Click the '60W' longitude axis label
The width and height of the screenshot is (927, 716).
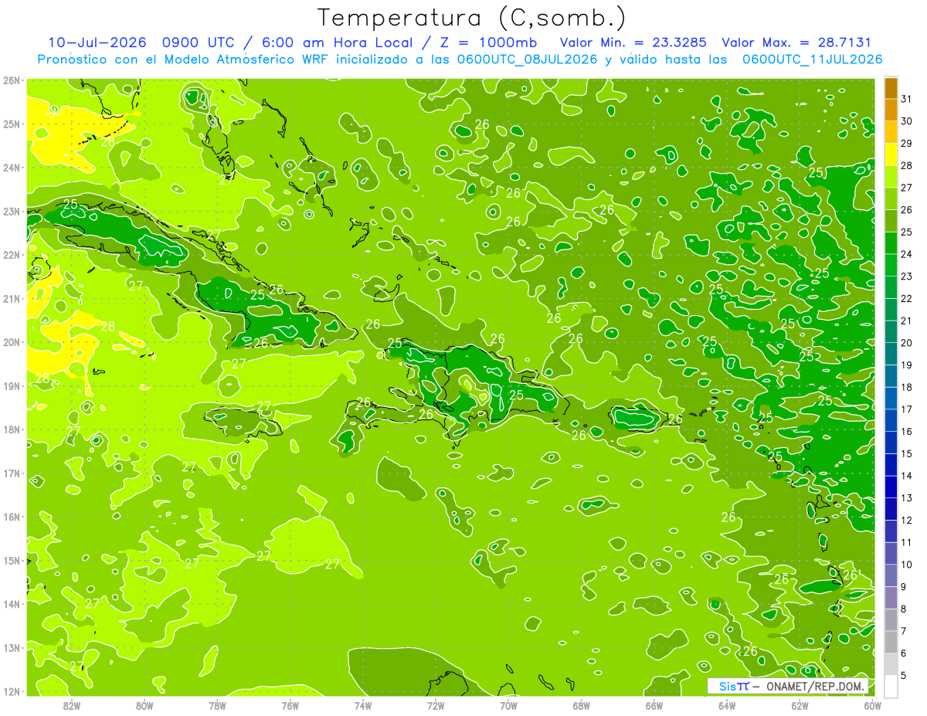point(872,705)
